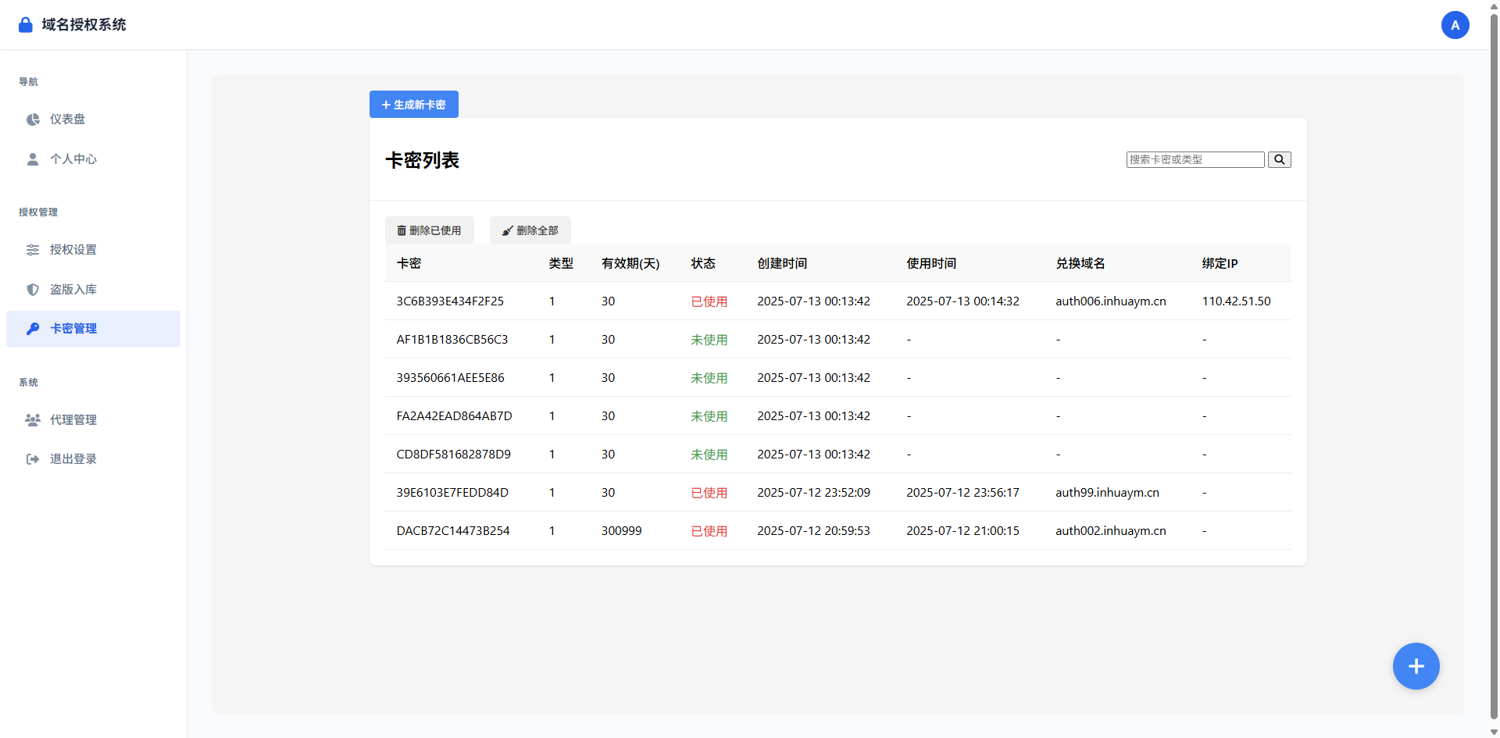Click the search magnifier button
The height and width of the screenshot is (738, 1500).
(x=1279, y=159)
